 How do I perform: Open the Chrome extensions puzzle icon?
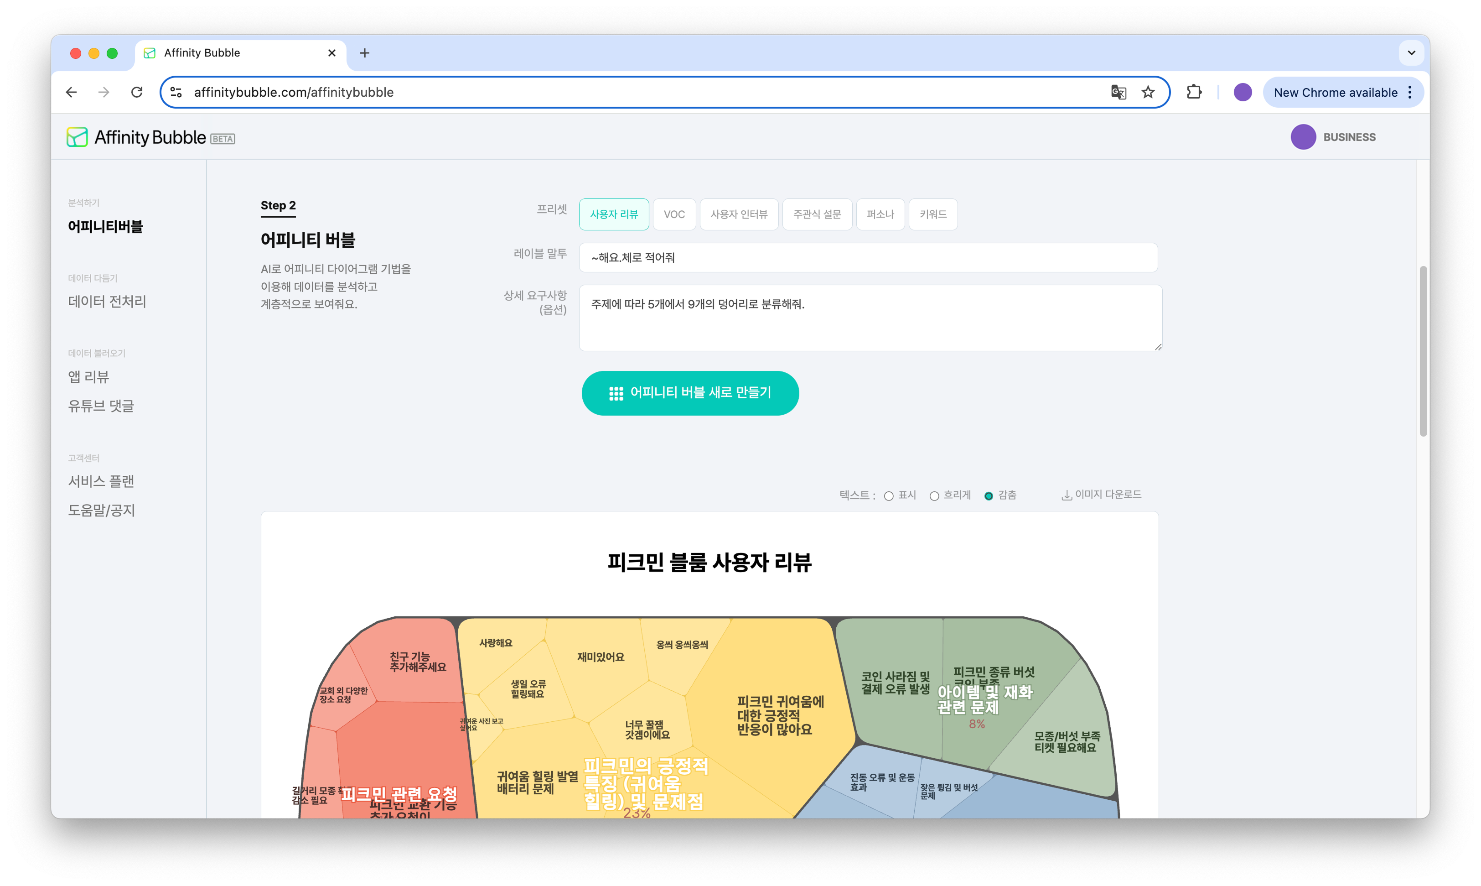tap(1194, 92)
